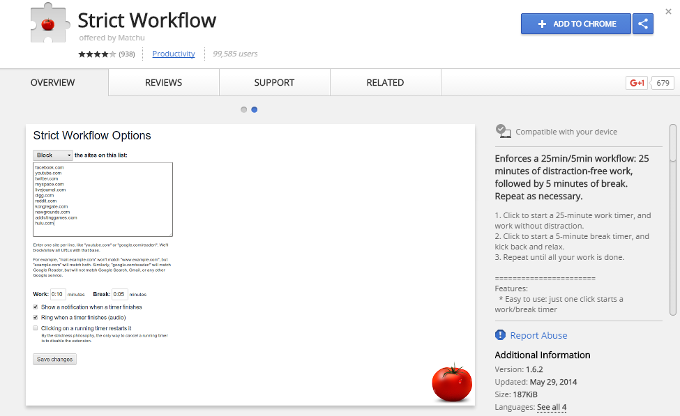The image size is (680, 416).
Task: Click the Compatible with your device text
Action: tap(566, 132)
